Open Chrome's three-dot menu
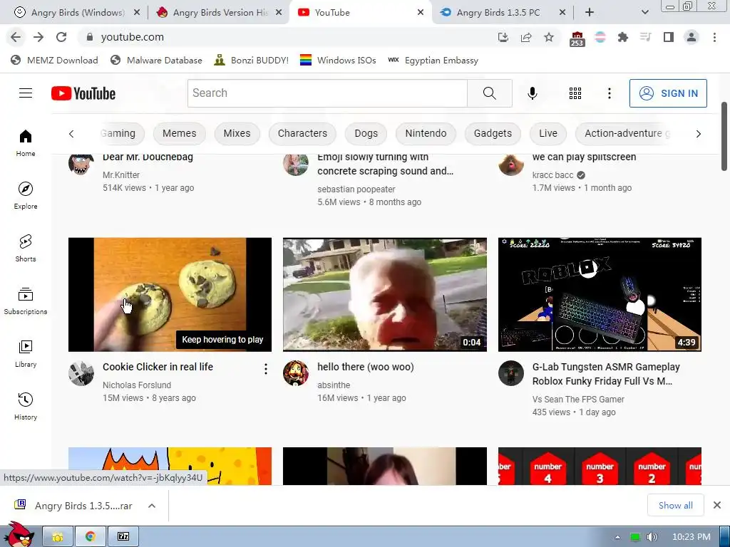The height and width of the screenshot is (547, 730). 714,37
